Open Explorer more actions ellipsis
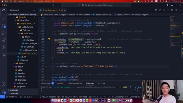The height and width of the screenshot is (103, 183). [34, 10]
